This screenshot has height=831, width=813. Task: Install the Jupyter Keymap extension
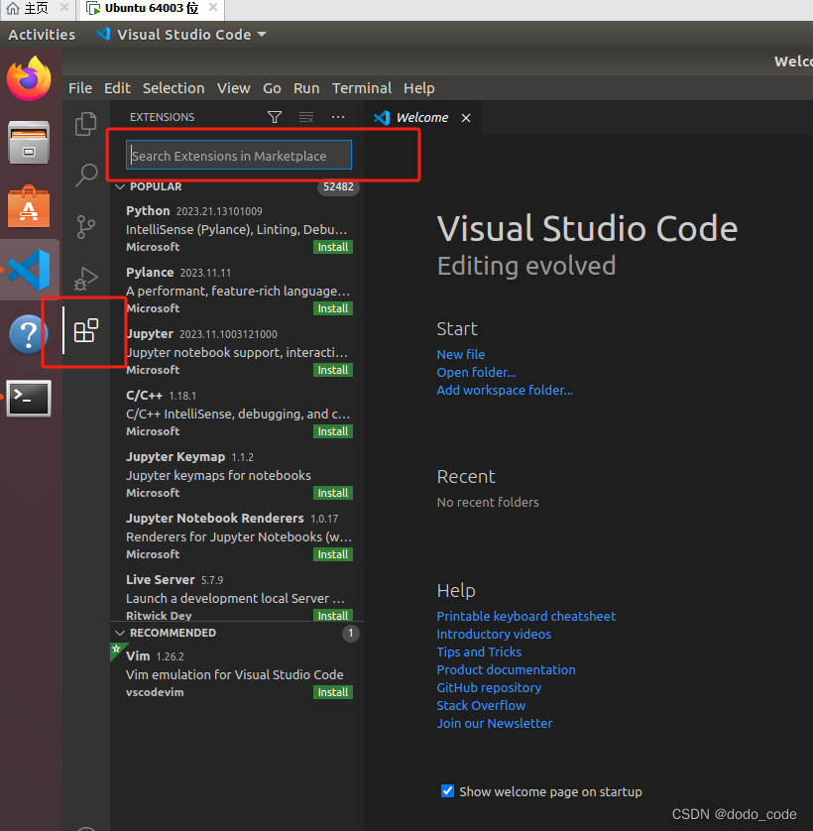333,493
